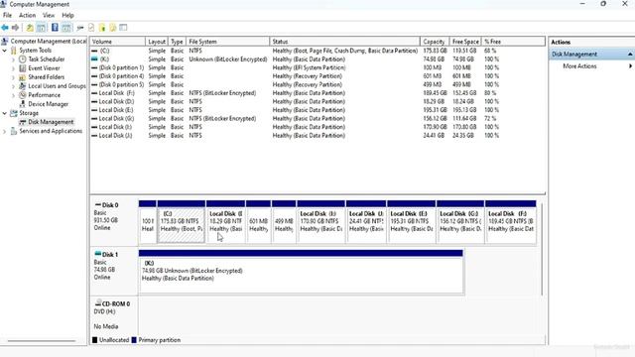Expand the Services and Applications node

pyautogui.click(x=4, y=131)
